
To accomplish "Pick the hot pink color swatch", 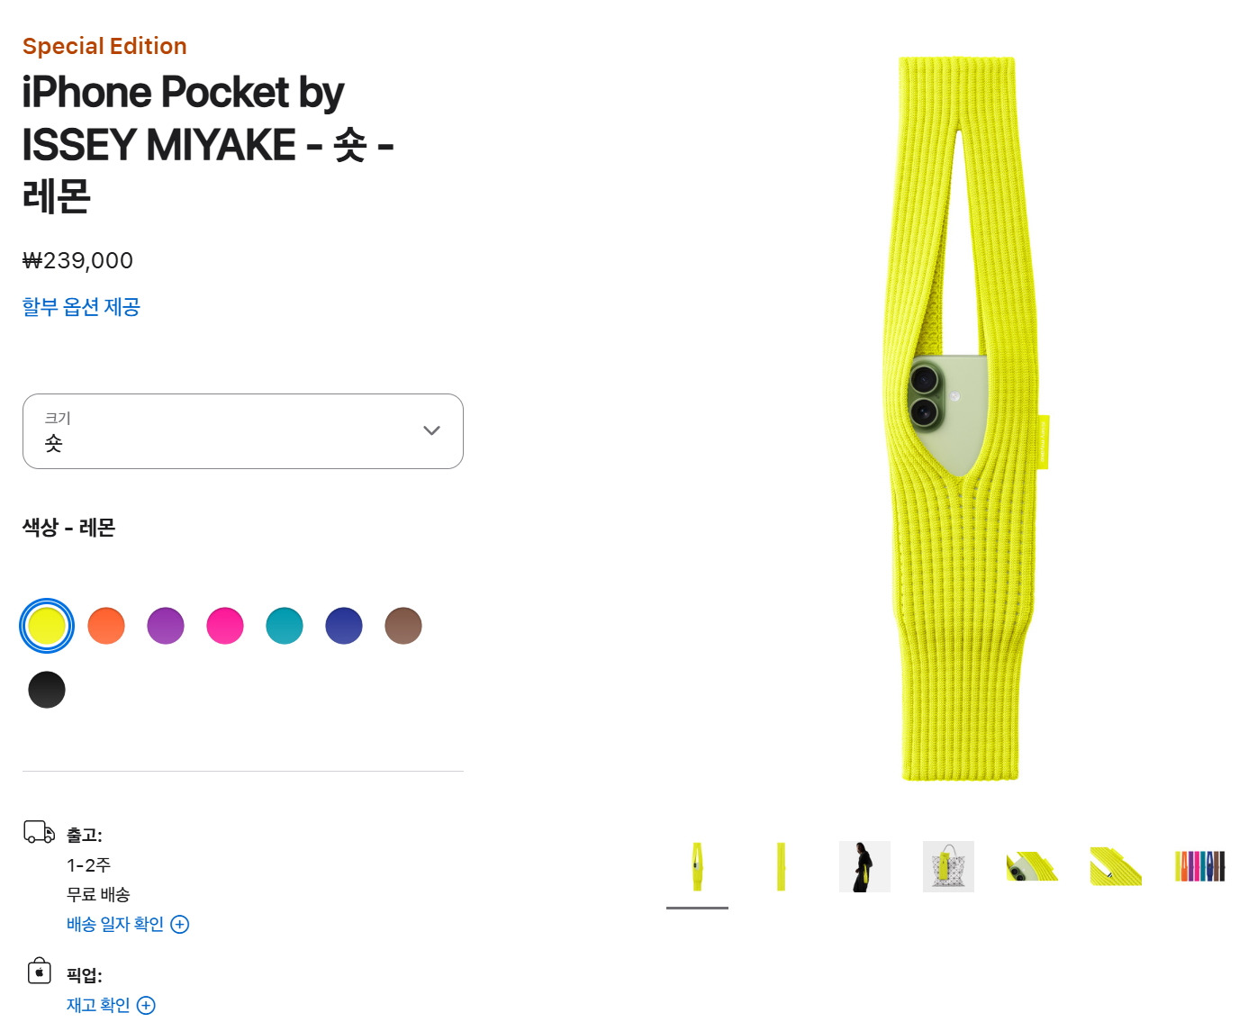I will [225, 626].
